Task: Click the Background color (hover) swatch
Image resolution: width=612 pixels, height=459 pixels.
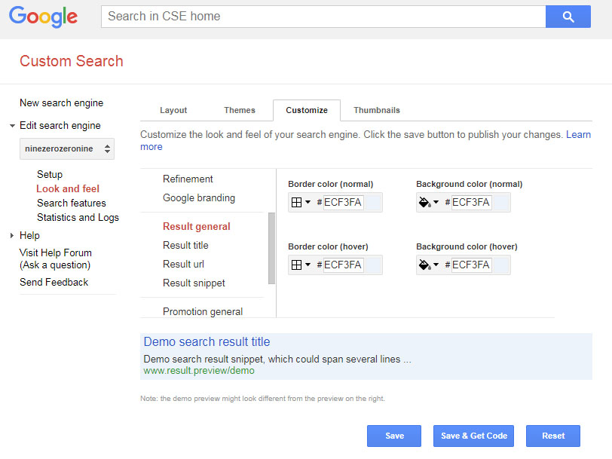Action: tap(500, 265)
